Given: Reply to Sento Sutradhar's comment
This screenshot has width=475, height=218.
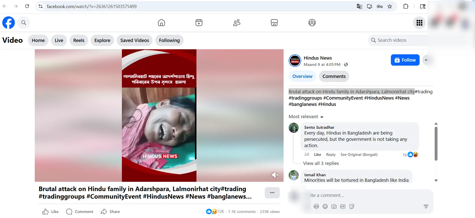Looking at the screenshot, I should (331, 155).
